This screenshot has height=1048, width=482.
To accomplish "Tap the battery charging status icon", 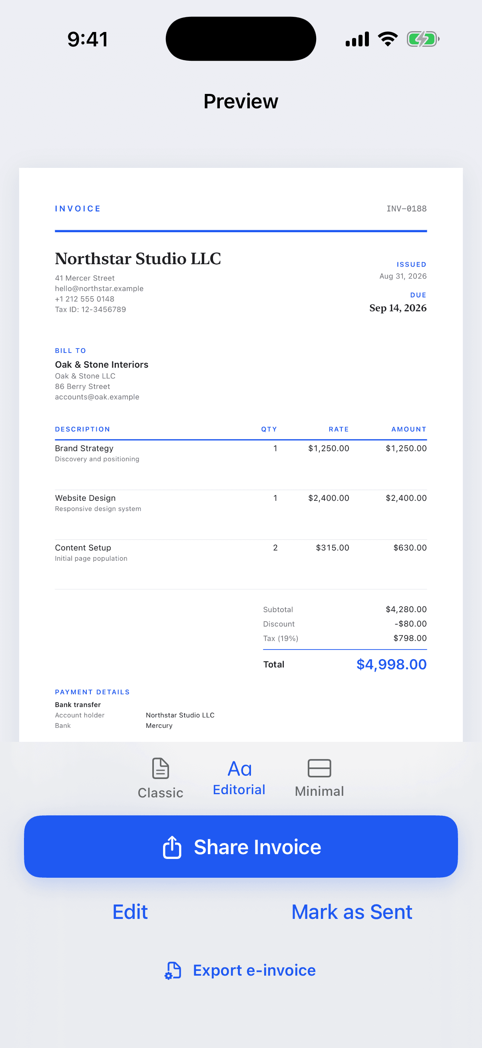I will point(423,39).
